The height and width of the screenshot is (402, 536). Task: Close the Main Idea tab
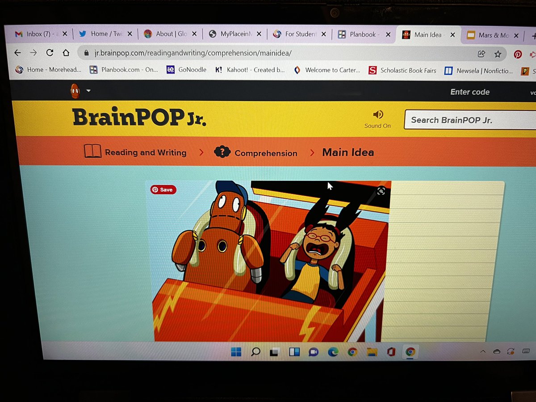[452, 35]
